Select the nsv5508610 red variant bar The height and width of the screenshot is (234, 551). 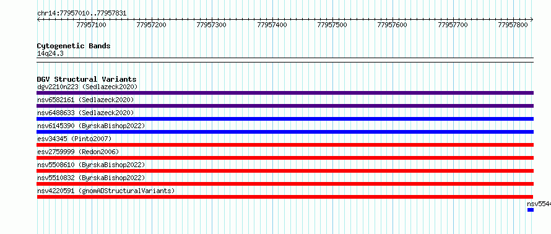pyautogui.click(x=285, y=171)
